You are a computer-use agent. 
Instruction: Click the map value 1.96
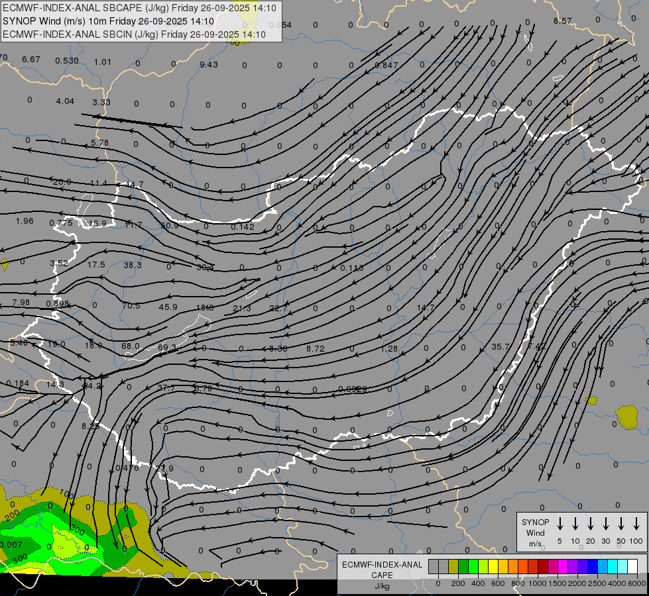25,221
